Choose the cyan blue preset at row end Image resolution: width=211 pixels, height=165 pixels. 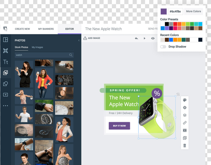point(200,24)
